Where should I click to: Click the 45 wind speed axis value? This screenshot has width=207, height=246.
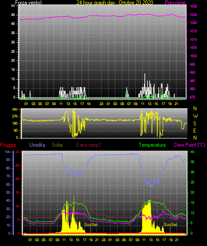pyautogui.click(x=13, y=15)
